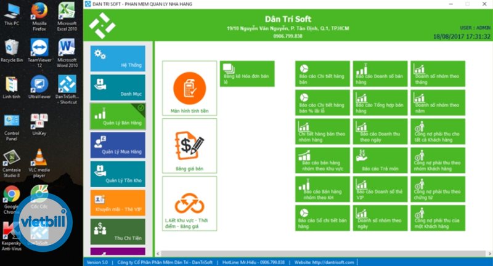The height and width of the screenshot is (266, 493).
Task: Click the Dân Trí Soft logo
Action: click(x=102, y=25)
